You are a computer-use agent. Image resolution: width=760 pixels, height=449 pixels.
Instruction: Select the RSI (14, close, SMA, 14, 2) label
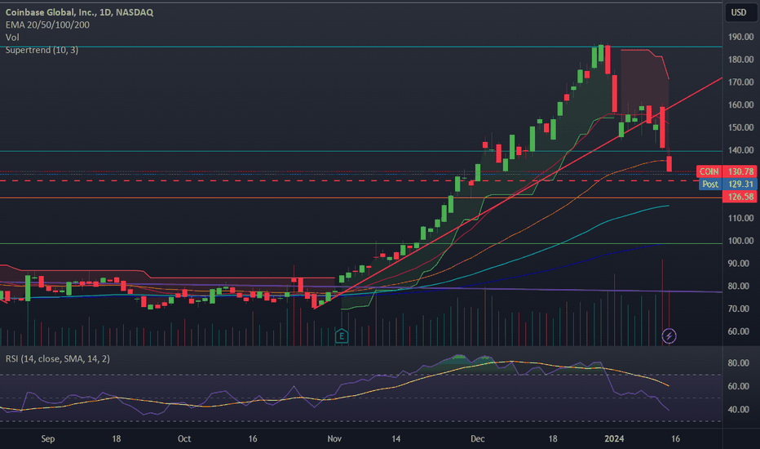pos(58,358)
